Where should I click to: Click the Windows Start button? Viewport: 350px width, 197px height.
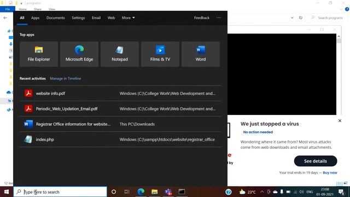[7, 192]
